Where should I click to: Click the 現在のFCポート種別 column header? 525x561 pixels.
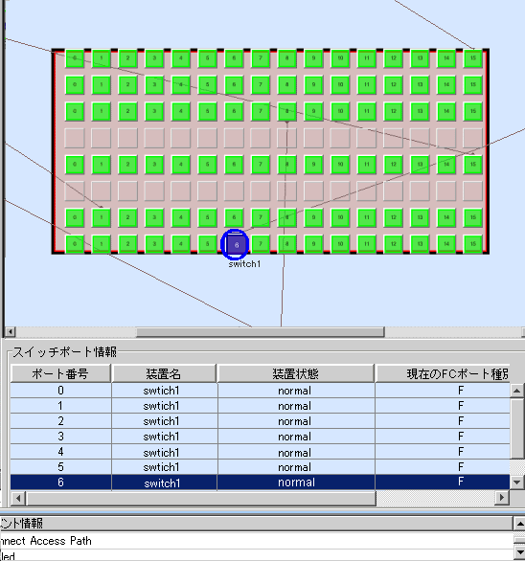coord(443,374)
